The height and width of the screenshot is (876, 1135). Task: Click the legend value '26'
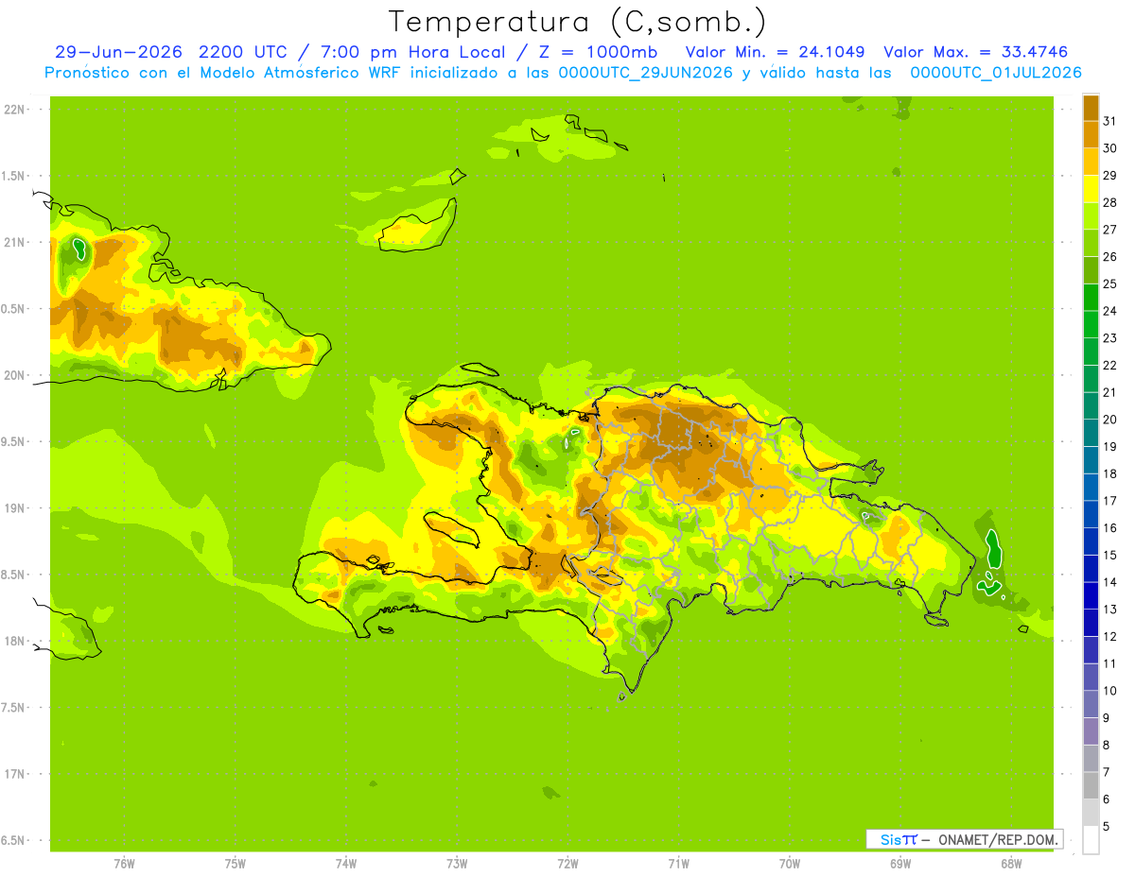[x=1109, y=256]
